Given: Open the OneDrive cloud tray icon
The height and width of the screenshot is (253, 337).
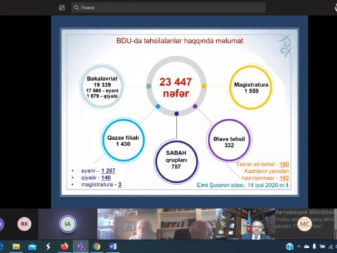Looking at the screenshot, I should pyautogui.click(x=307, y=247).
